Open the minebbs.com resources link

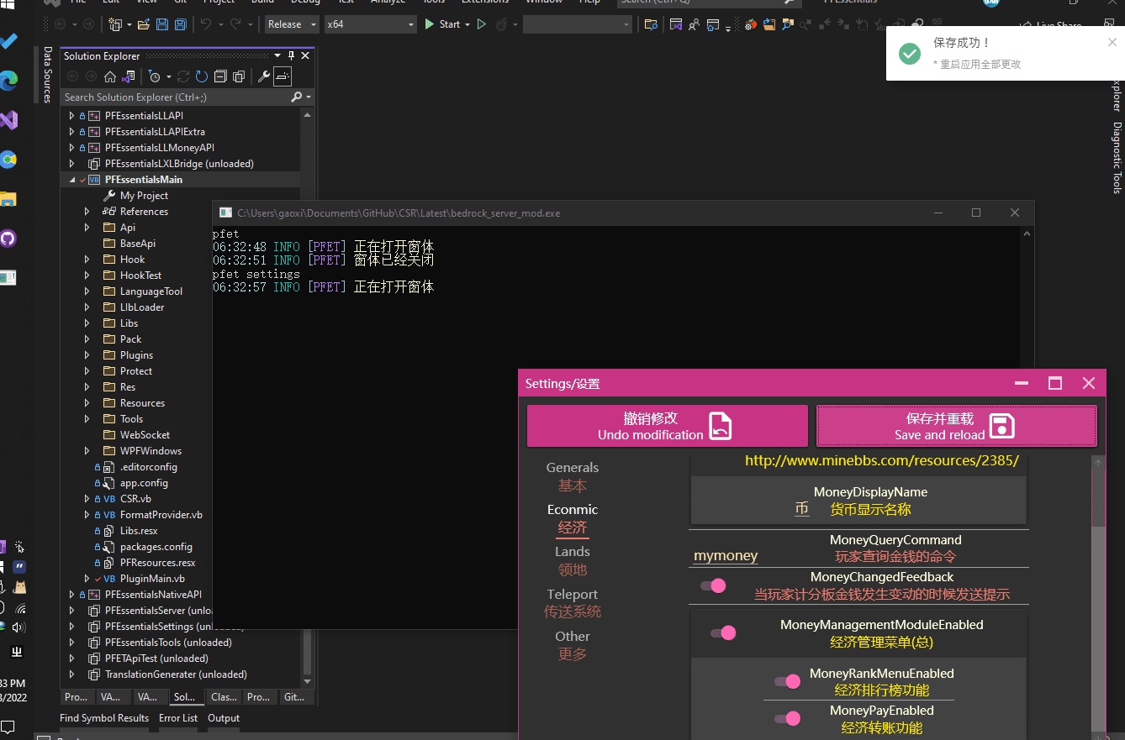(882, 460)
